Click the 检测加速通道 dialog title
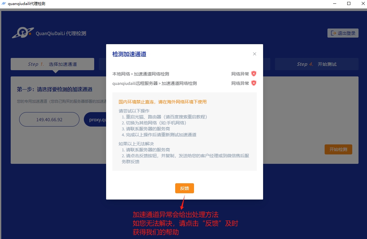Viewport: 367px width, 239px height. (x=129, y=54)
